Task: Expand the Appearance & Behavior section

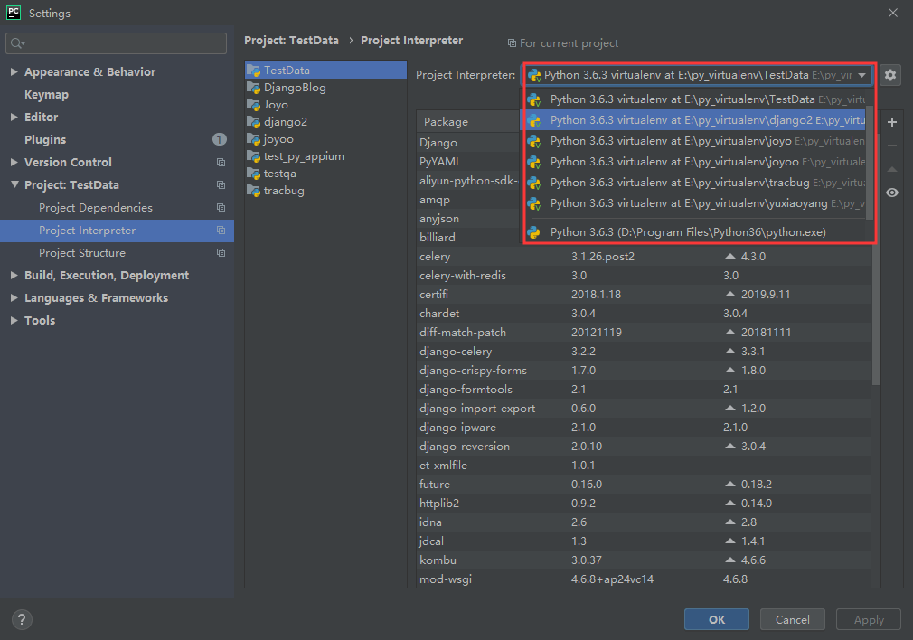Action: coord(14,71)
